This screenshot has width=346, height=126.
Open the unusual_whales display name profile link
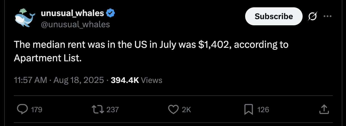pyautogui.click(x=73, y=13)
